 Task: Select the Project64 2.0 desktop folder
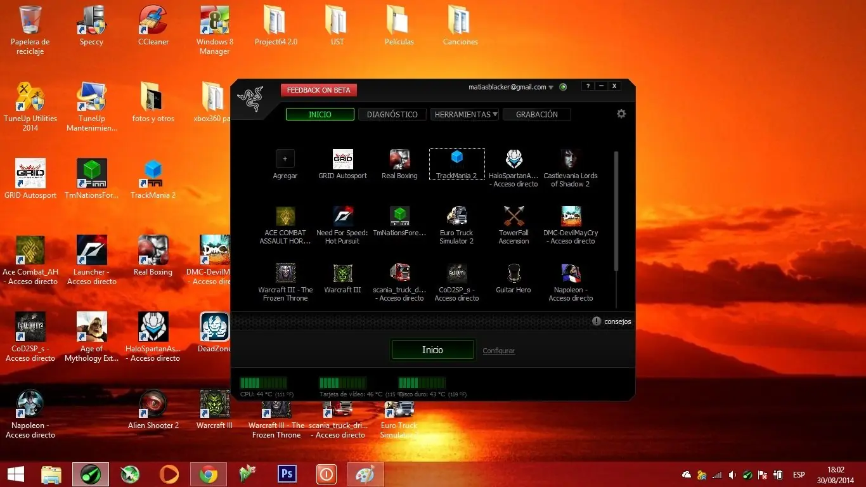coord(276,26)
